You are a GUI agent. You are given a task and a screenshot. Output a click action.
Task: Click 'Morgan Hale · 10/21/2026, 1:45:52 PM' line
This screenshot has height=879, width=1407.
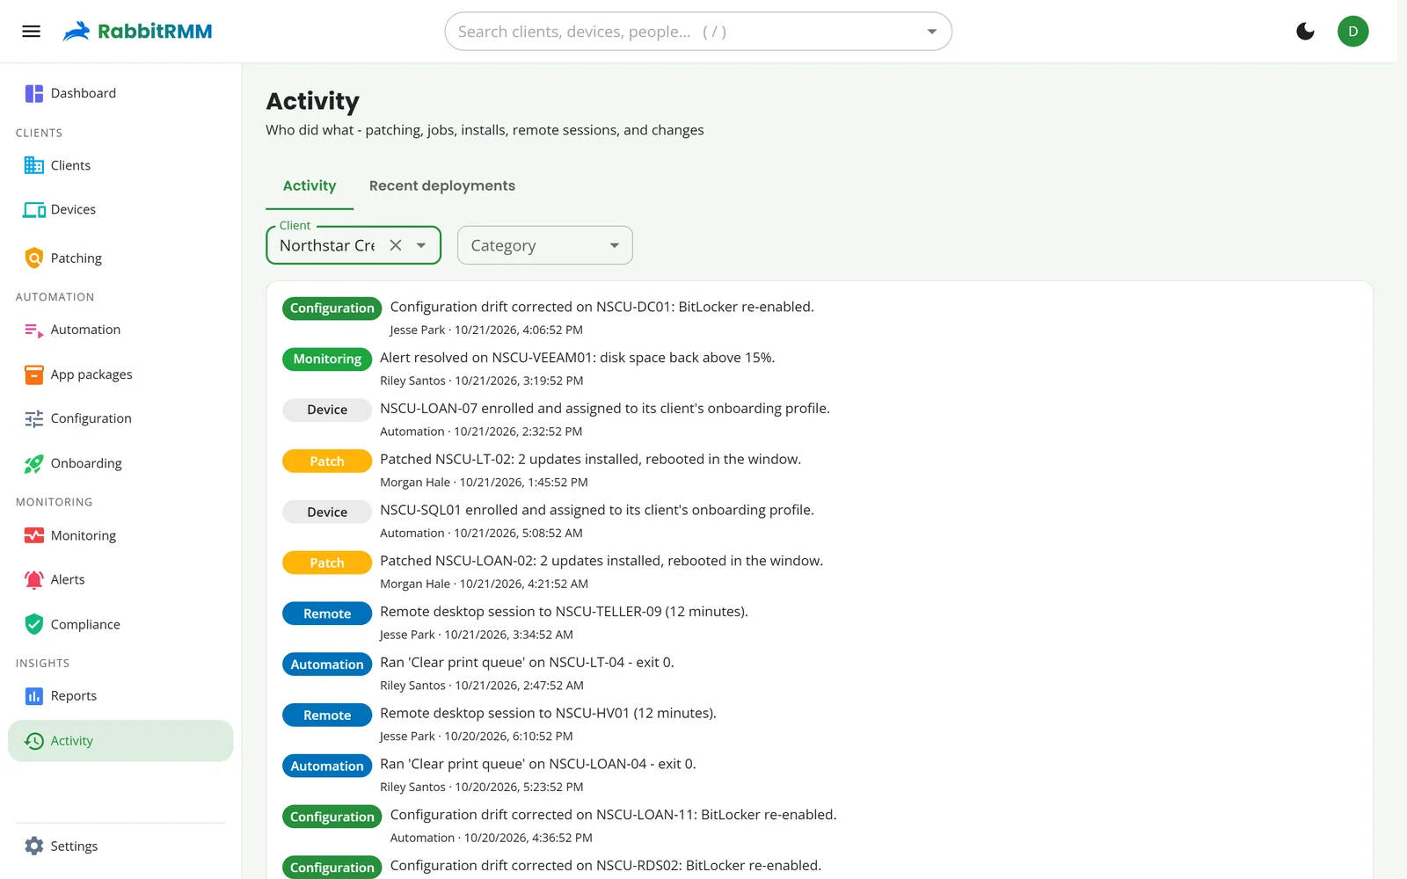[484, 483]
